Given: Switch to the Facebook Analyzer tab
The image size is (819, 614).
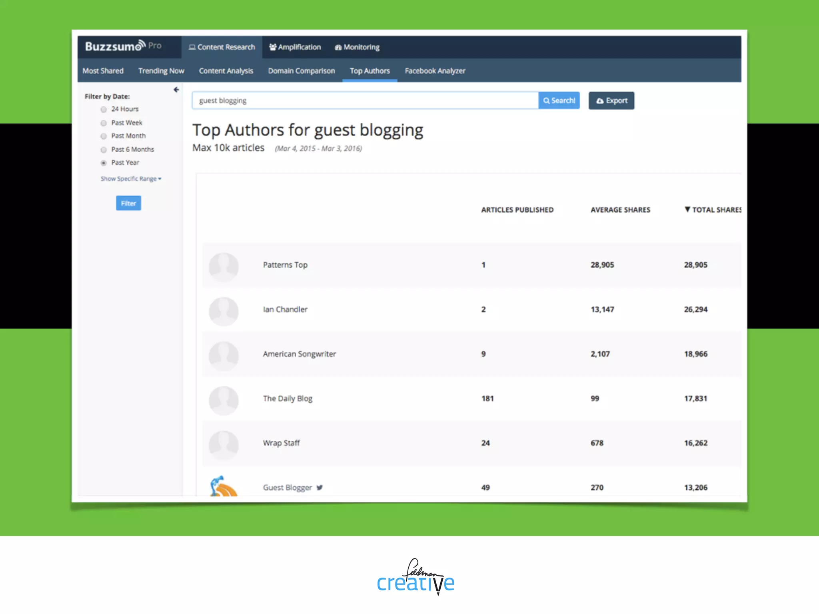Looking at the screenshot, I should [x=435, y=71].
